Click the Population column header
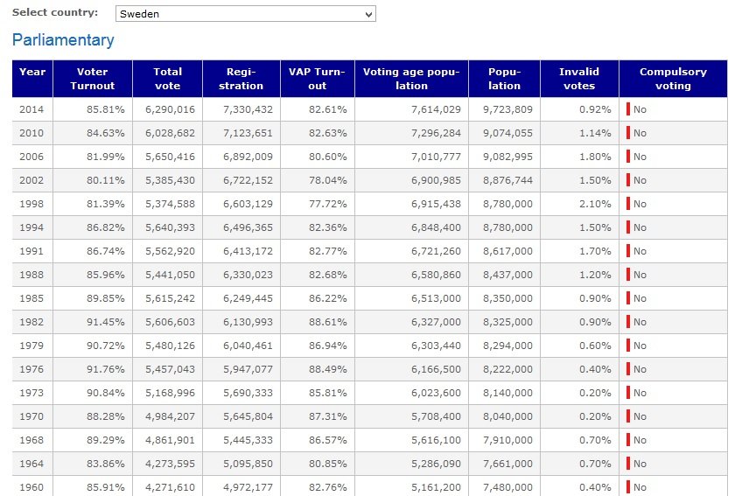The height and width of the screenshot is (496, 735). (504, 78)
